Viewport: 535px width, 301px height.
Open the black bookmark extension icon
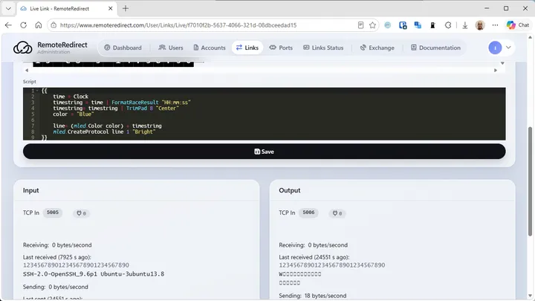pos(432,25)
